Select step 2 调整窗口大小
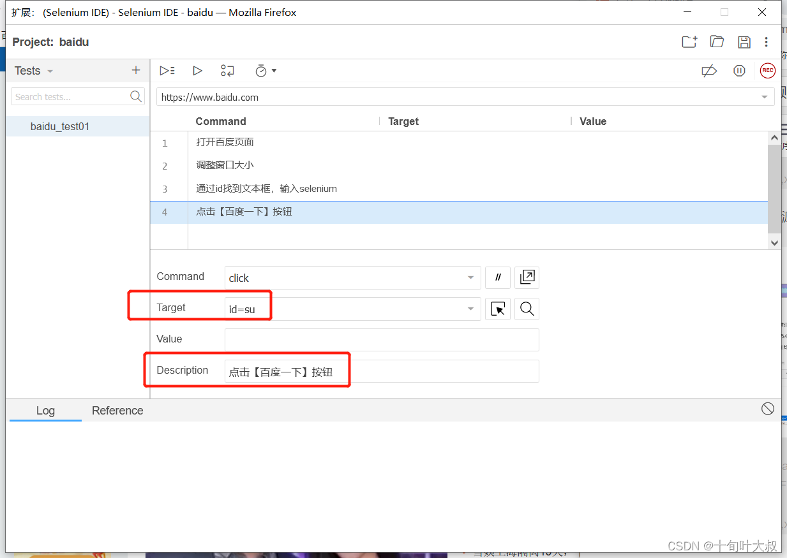The height and width of the screenshot is (558, 787). click(x=459, y=165)
